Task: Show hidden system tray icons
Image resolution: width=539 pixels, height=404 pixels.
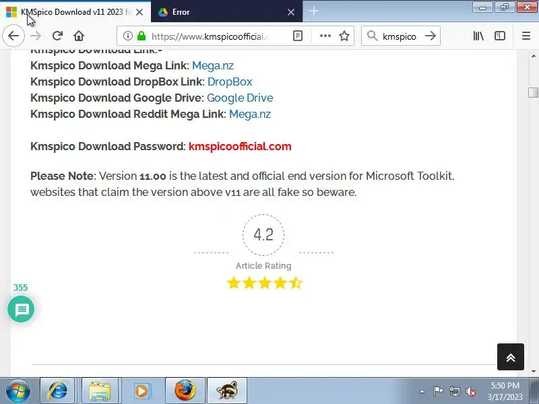Action: pyautogui.click(x=422, y=391)
